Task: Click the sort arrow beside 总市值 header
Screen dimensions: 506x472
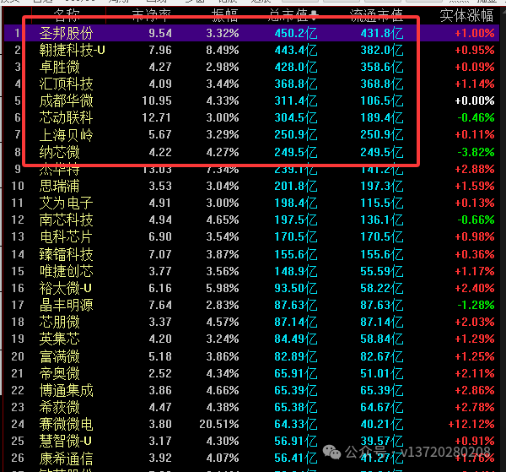Action: pos(314,15)
